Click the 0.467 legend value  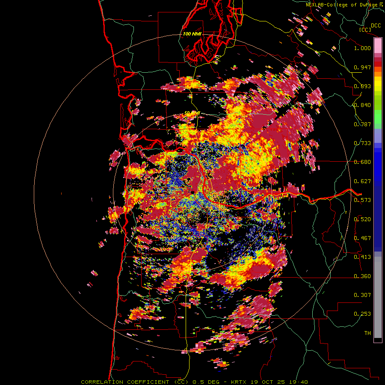click(362, 238)
